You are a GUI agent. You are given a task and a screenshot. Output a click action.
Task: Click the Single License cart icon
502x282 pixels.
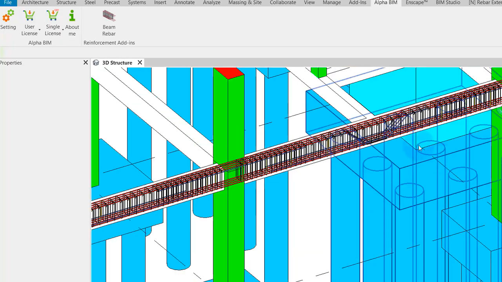(x=52, y=16)
